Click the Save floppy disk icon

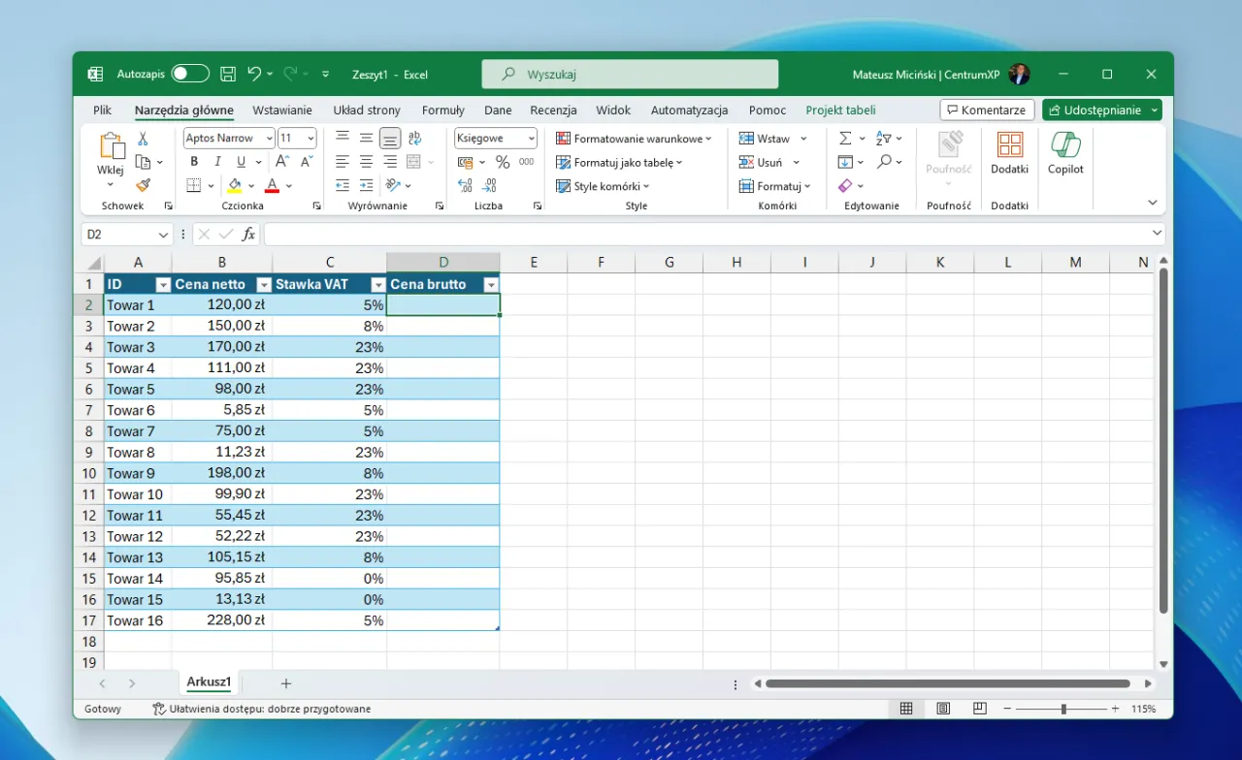point(228,74)
